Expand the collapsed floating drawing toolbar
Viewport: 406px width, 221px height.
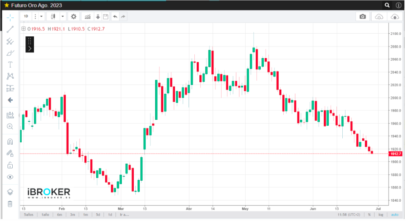coord(30,48)
